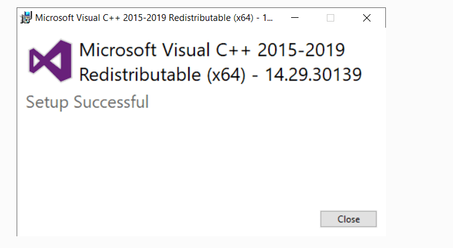Click "Microsoft" in the title bar caption
The height and width of the screenshot is (248, 453).
(57, 18)
